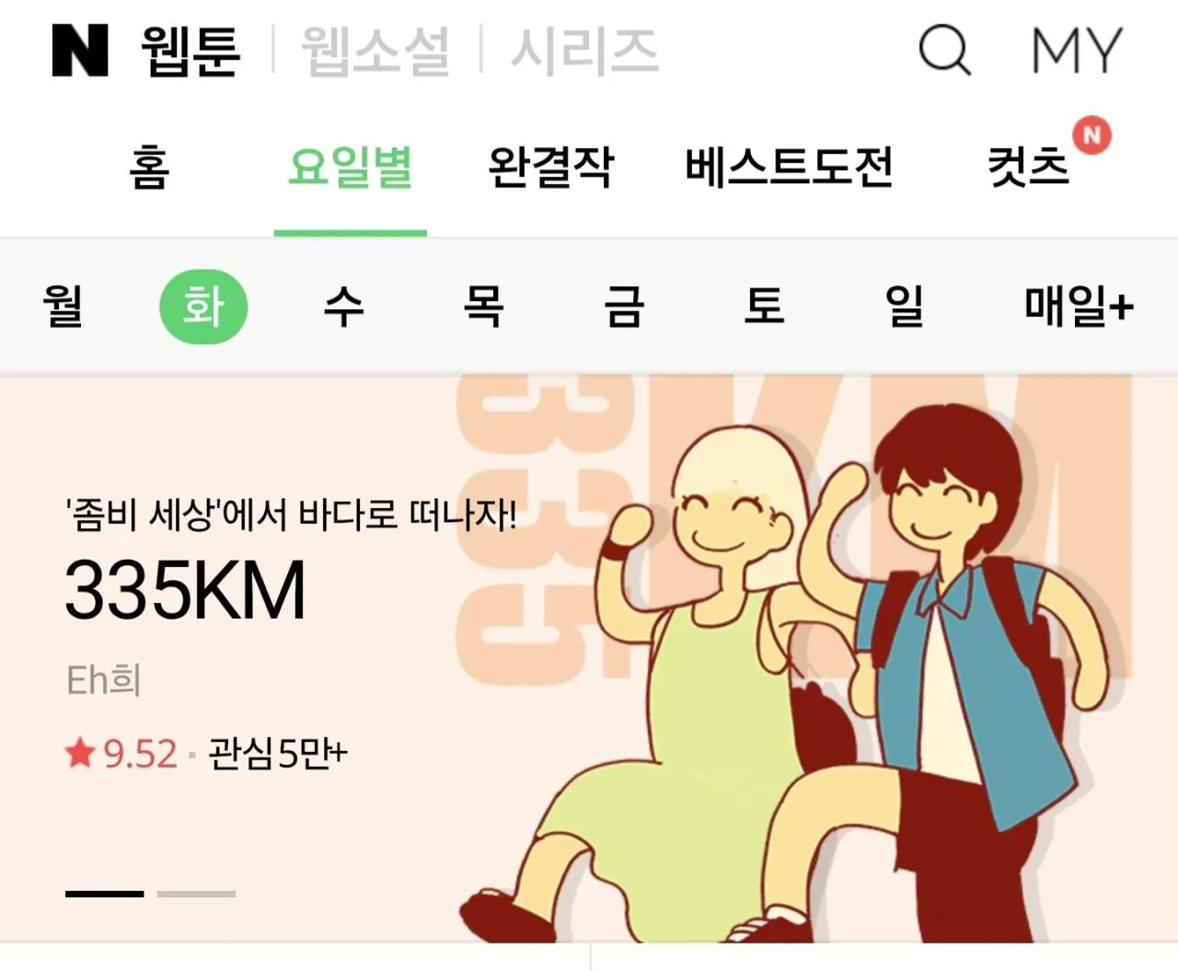Go to the 홈 tab
This screenshot has height=971, width=1178.
pyautogui.click(x=149, y=168)
